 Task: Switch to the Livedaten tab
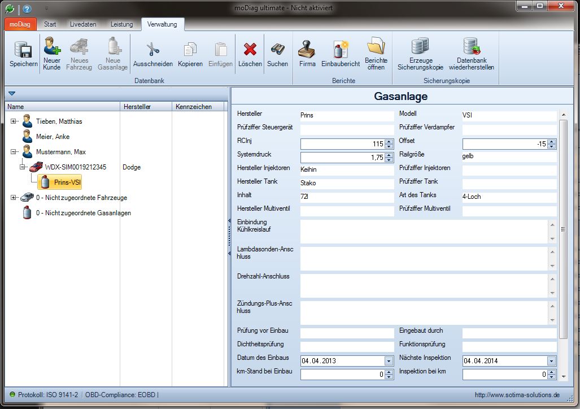click(83, 24)
